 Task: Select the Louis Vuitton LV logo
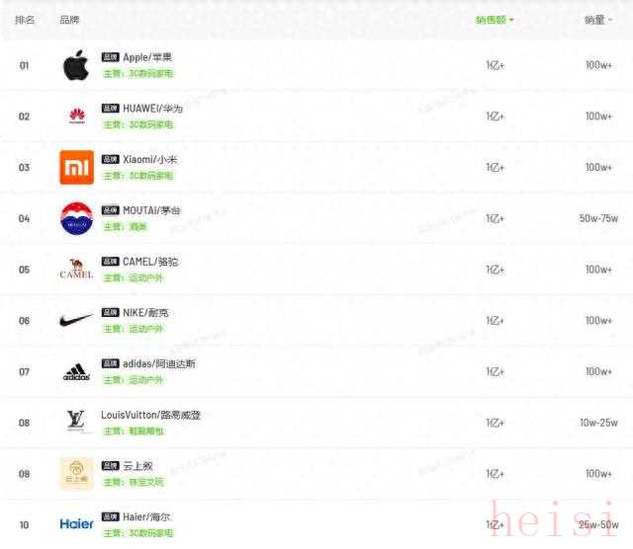(76, 422)
